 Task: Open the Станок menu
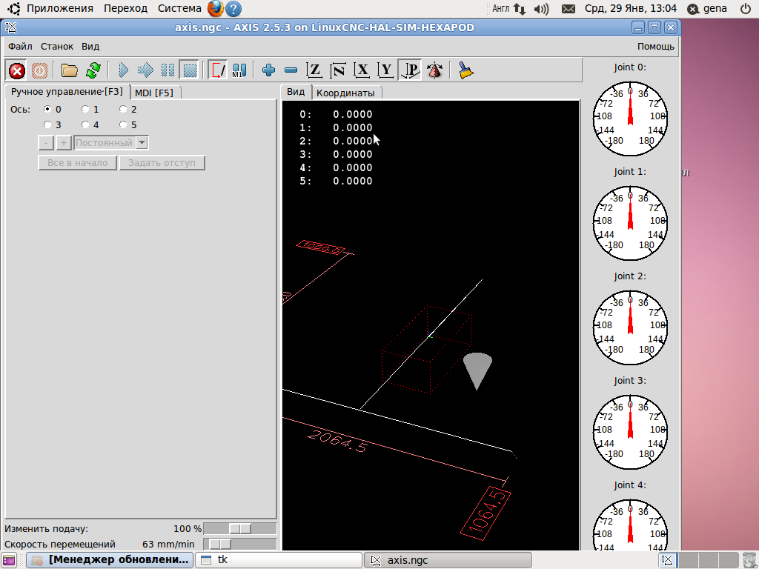(57, 46)
